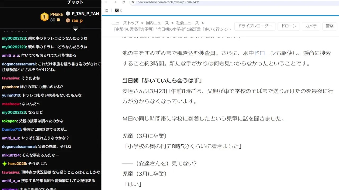Click the gold rank 1 badge

[x=44, y=17]
